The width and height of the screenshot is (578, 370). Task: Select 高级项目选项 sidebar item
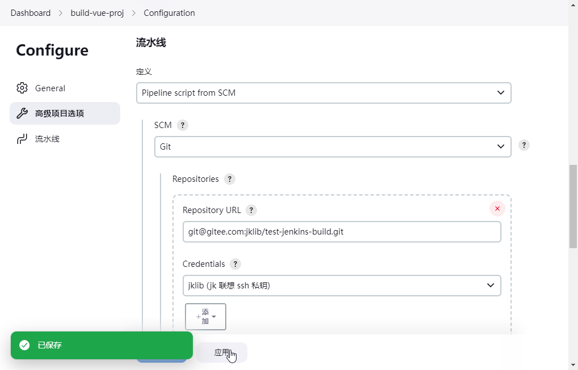[65, 113]
